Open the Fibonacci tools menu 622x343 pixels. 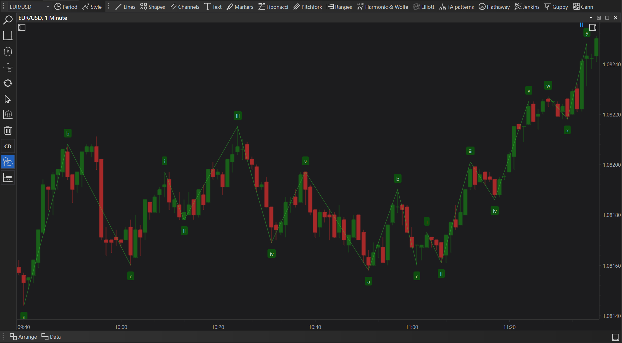[273, 7]
